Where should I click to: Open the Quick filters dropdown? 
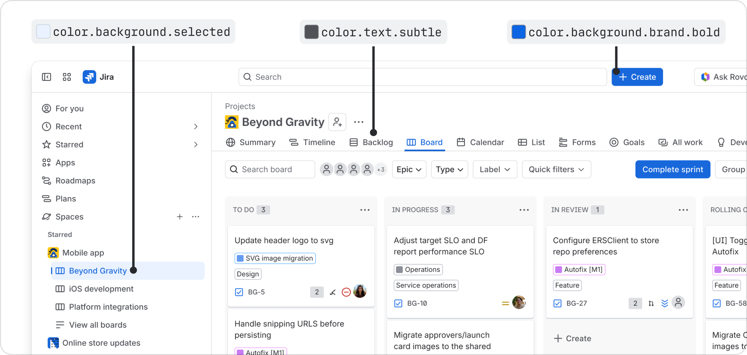click(x=557, y=169)
